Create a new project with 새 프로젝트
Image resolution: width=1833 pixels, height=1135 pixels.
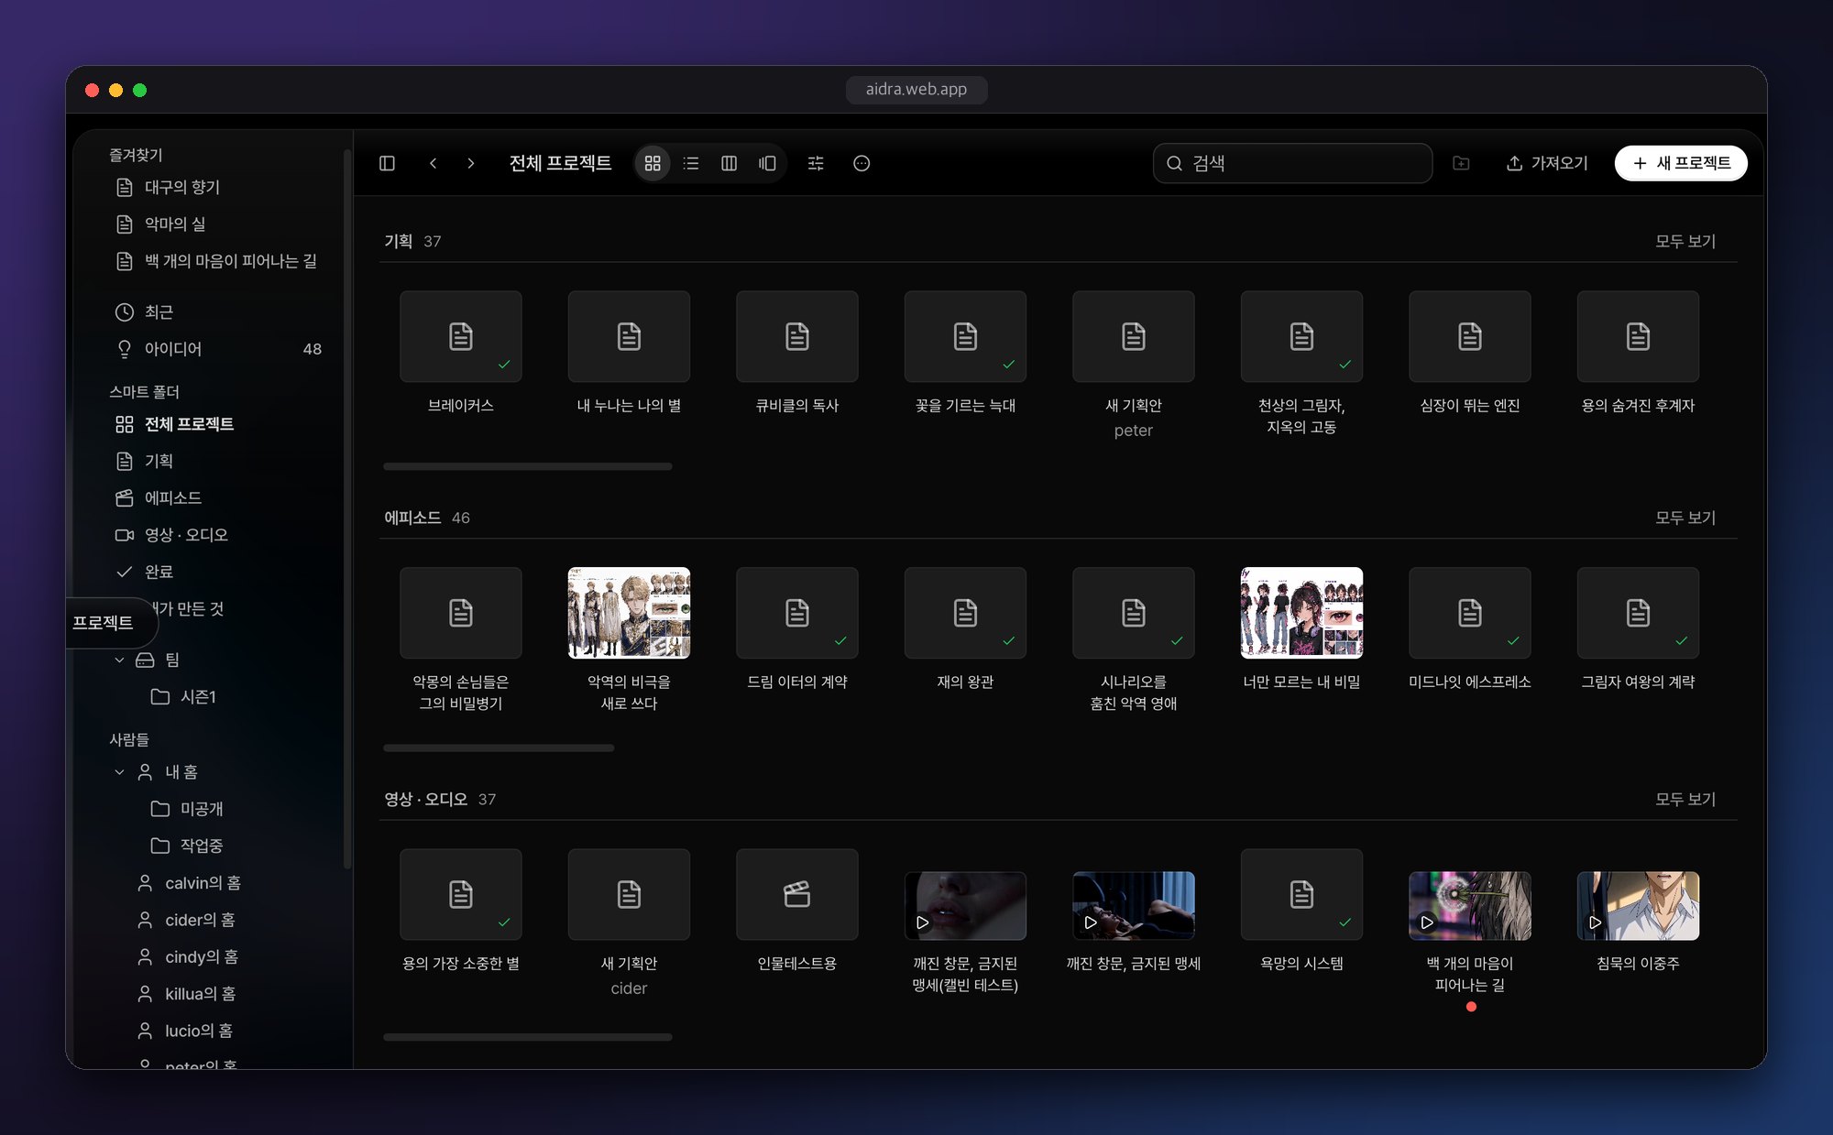pyautogui.click(x=1681, y=163)
